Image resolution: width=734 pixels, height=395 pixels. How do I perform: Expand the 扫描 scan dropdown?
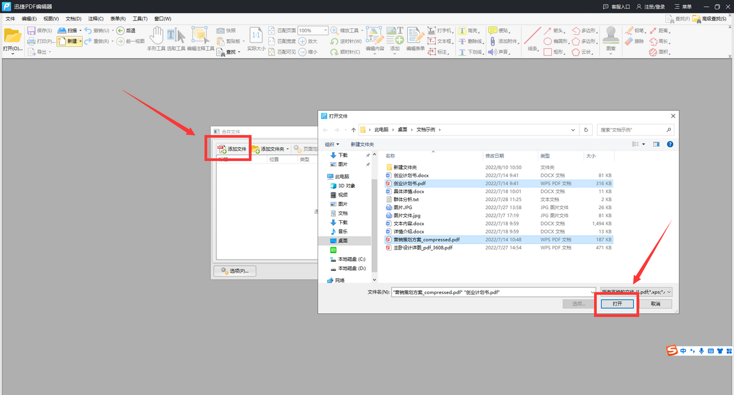[80, 30]
